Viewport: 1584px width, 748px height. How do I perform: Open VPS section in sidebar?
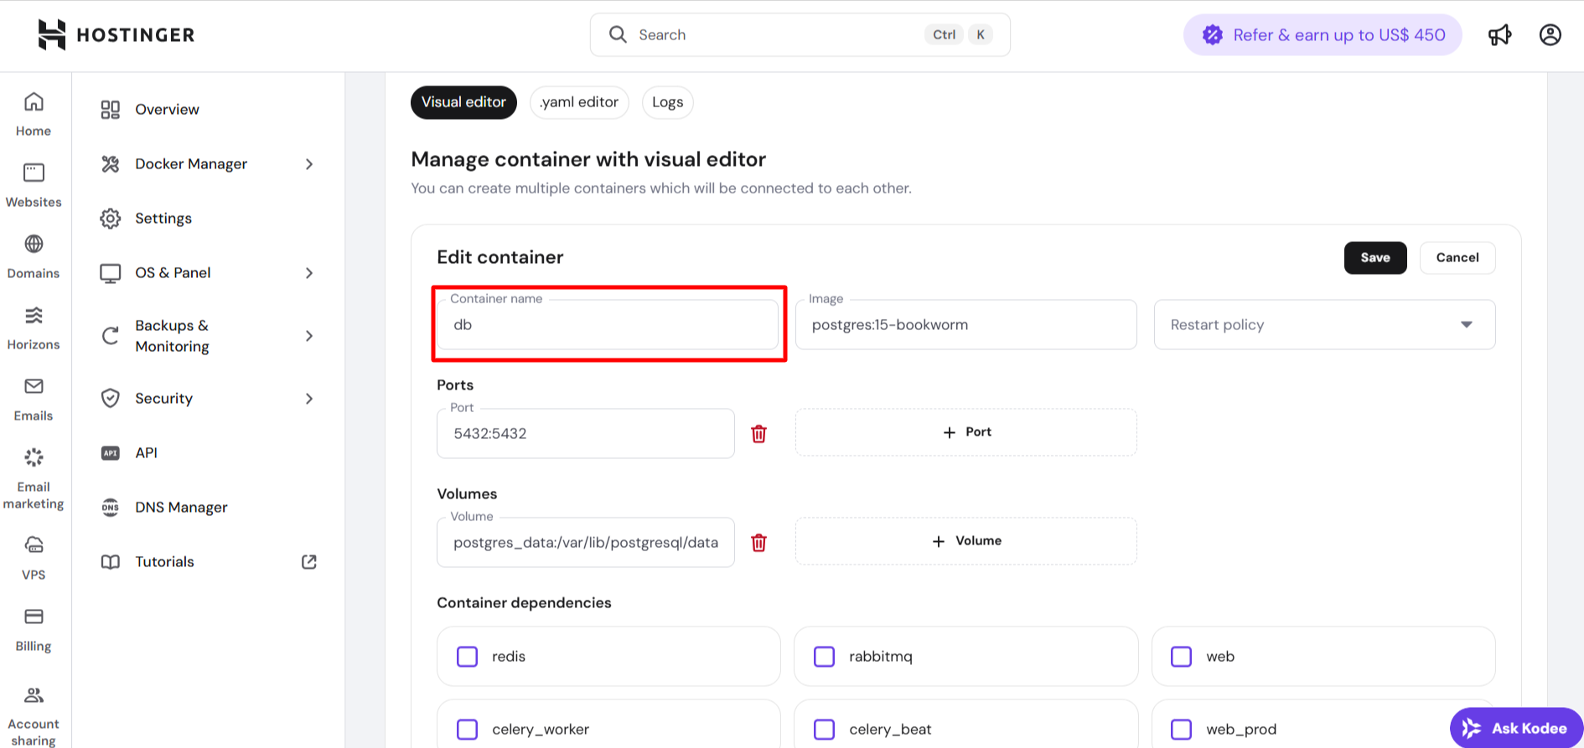pyautogui.click(x=34, y=558)
